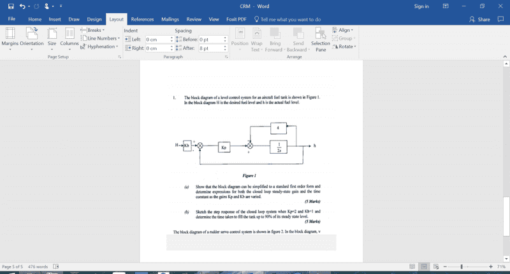Open the File menu
The width and height of the screenshot is (510, 274).
pyautogui.click(x=11, y=20)
